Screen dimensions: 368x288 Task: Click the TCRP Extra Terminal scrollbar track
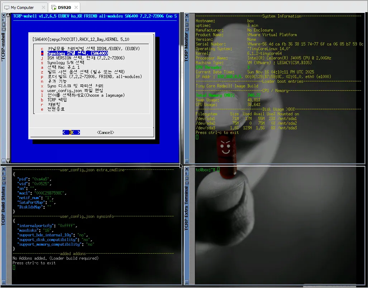coord(192,226)
